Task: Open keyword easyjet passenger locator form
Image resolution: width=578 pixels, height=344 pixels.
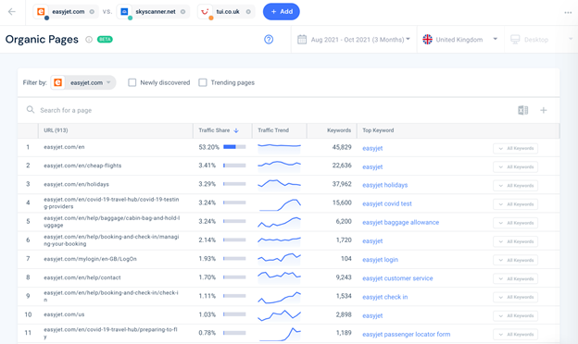Action: coord(406,335)
